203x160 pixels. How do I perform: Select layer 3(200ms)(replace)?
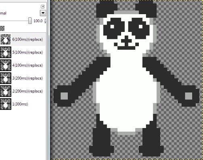(23, 78)
